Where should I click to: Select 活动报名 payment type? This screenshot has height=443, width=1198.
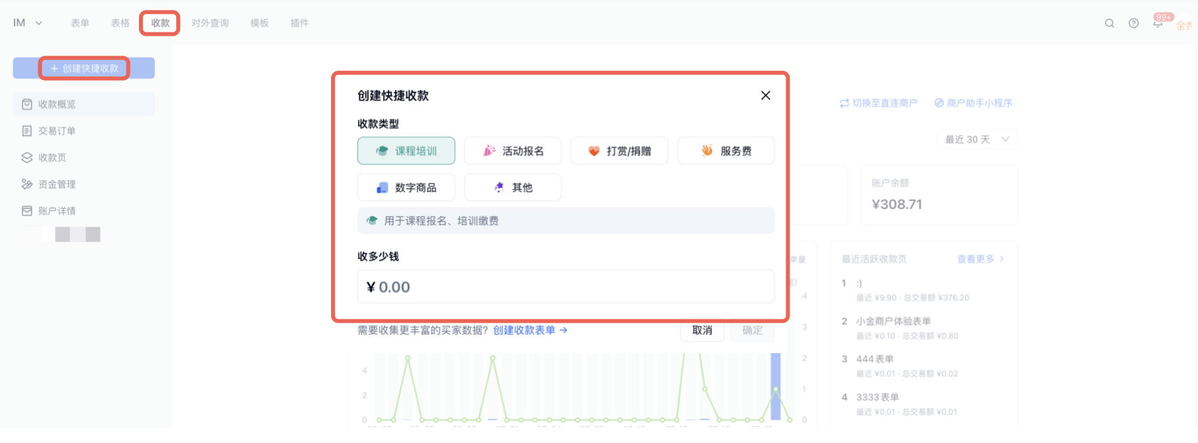(513, 151)
